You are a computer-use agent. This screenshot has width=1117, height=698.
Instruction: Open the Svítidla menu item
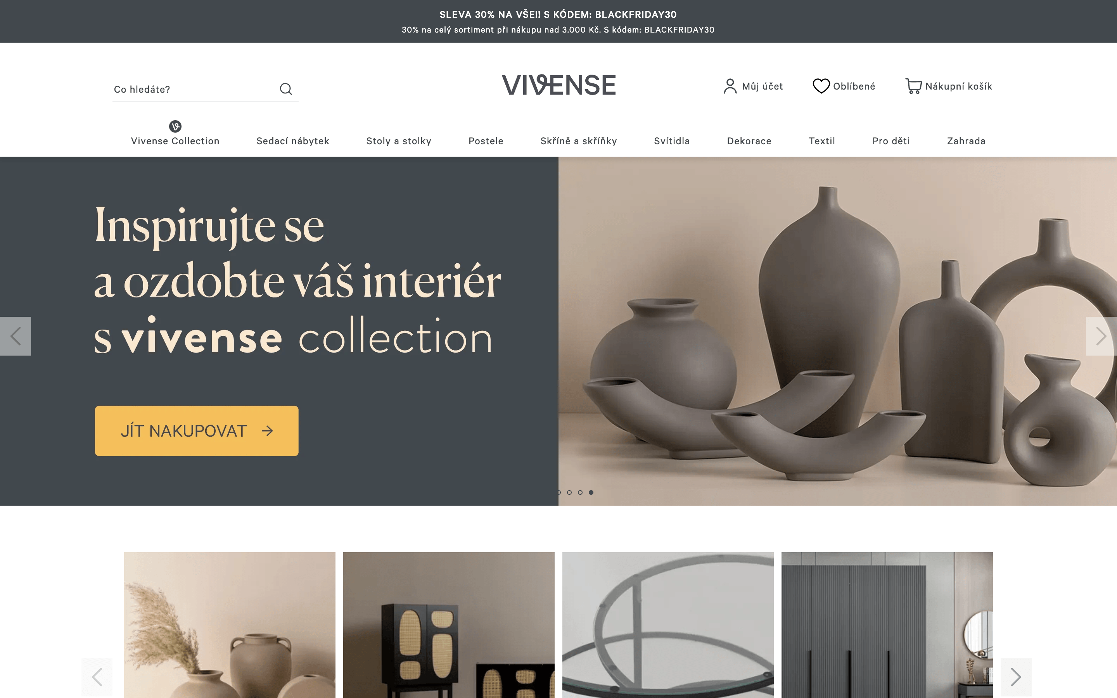pyautogui.click(x=672, y=141)
